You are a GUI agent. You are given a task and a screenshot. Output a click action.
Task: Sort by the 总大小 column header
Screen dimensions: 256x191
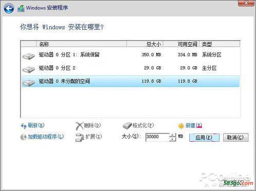145,44
